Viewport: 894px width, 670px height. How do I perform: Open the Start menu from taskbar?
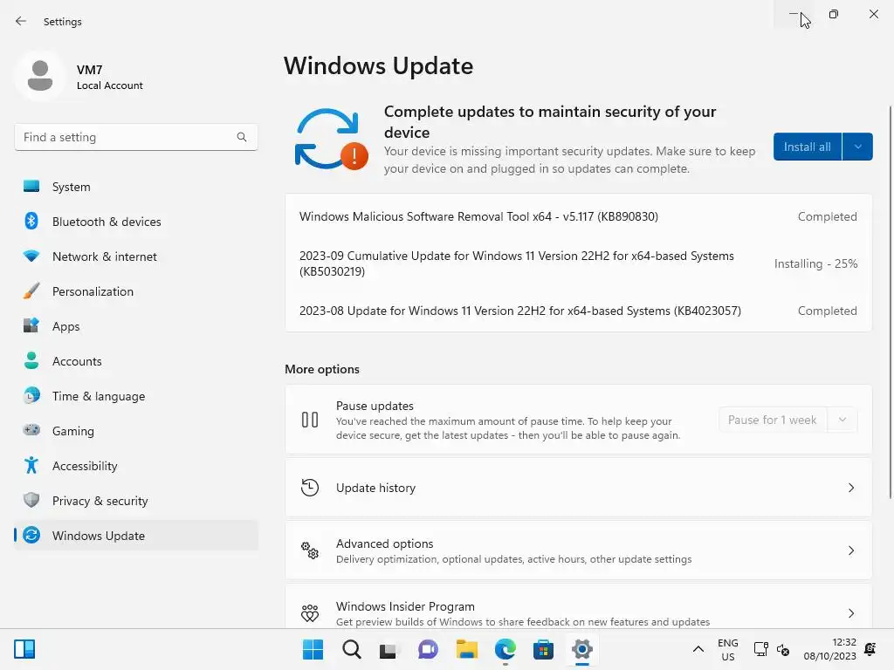[x=313, y=649]
